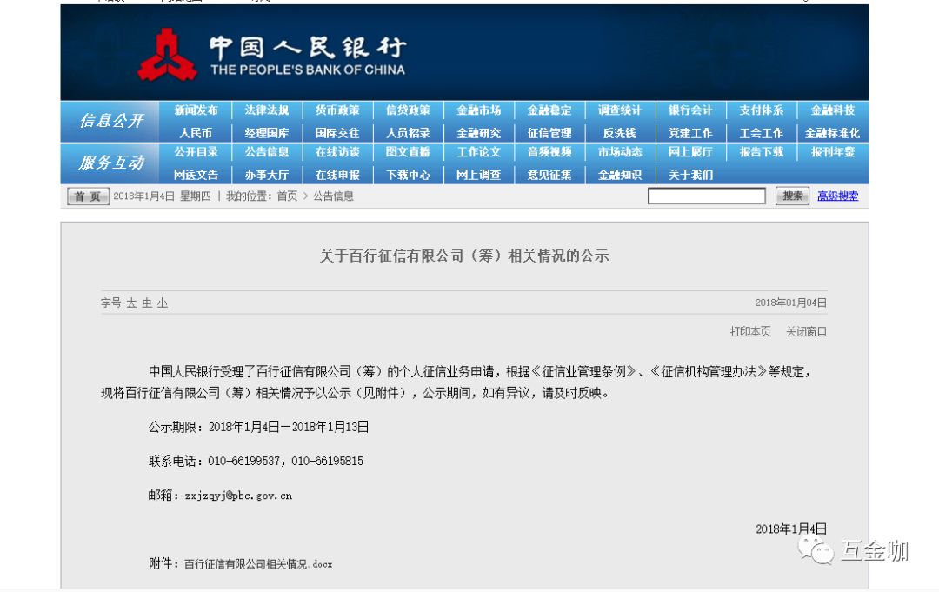Viewport: 939px width, 592px height.
Task: Click the 首页 home button
Action: (x=88, y=196)
